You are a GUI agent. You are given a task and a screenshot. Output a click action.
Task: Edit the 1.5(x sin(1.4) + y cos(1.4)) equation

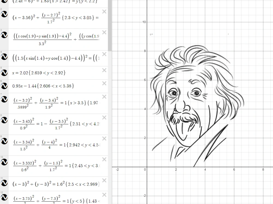point(56,58)
